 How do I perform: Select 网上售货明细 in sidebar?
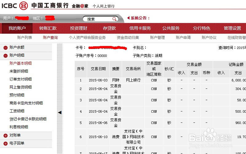(x=21, y=87)
